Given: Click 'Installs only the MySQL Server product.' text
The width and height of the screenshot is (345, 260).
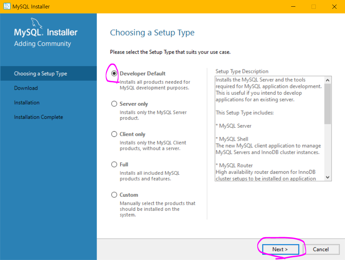Looking at the screenshot, I should tap(153, 115).
